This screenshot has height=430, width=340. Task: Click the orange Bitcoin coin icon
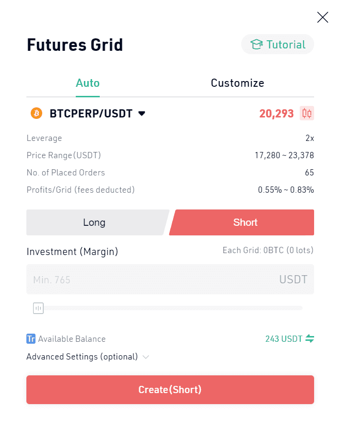point(36,113)
